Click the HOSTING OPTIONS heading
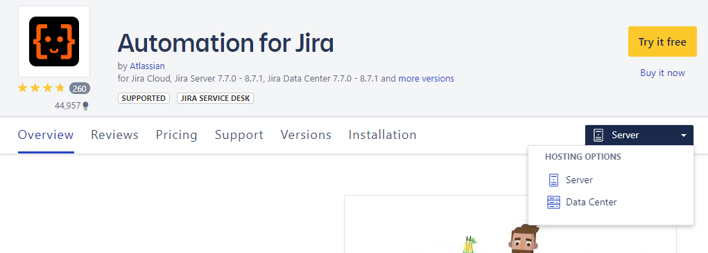 [583, 157]
